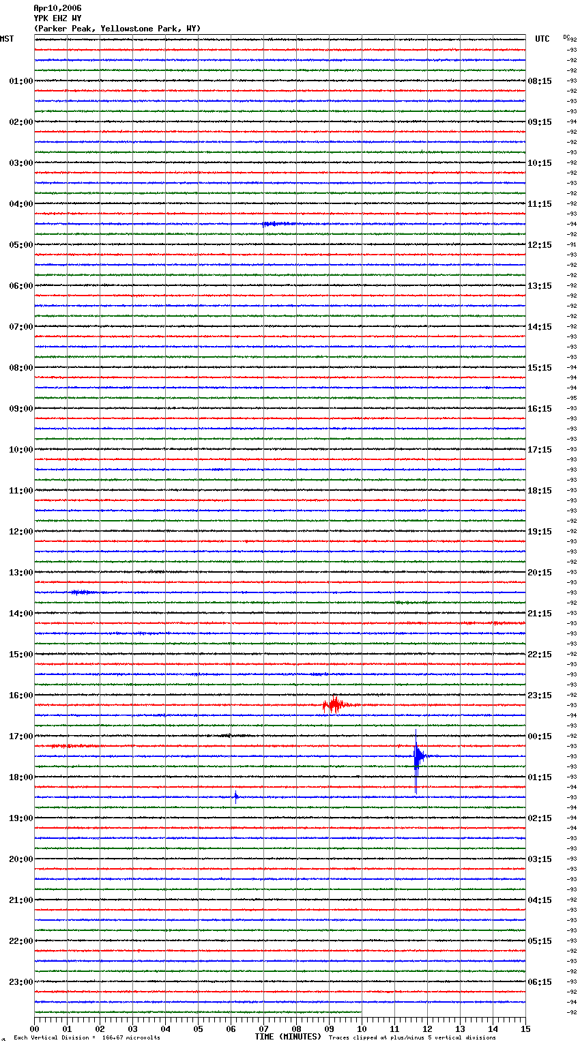This screenshot has height=1047, width=580.
Task: Select the 08:00 MST hour label
Action: [20, 368]
